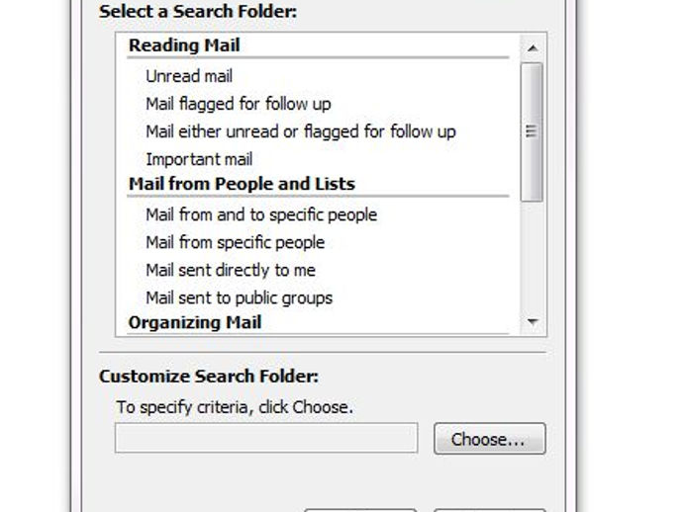The width and height of the screenshot is (683, 512).
Task: Select Mail either unread or flagged option
Action: coord(301,131)
